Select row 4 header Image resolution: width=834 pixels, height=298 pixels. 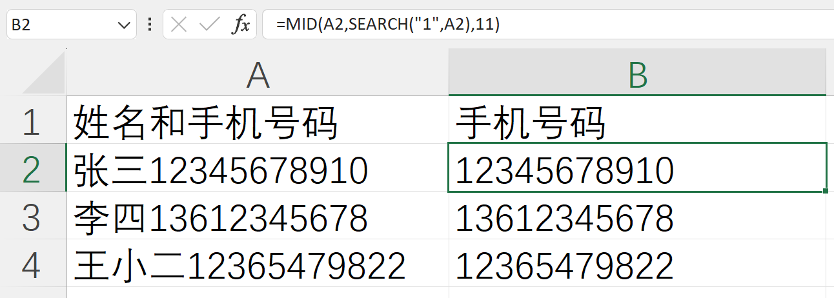click(31, 264)
